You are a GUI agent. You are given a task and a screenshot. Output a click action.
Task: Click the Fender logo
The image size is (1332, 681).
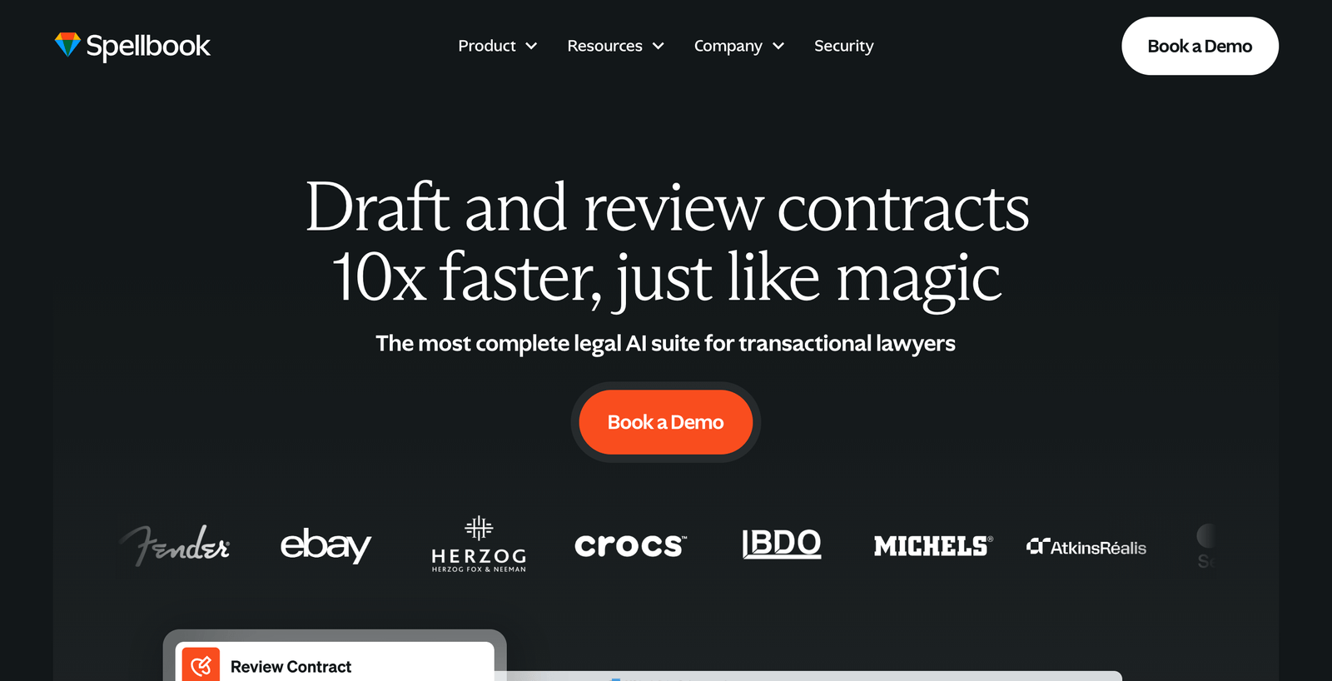tap(174, 545)
